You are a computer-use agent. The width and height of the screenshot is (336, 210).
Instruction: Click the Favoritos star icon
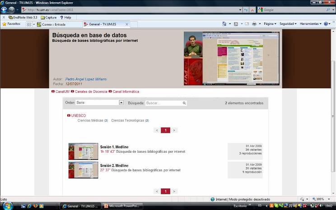(x=4, y=24)
